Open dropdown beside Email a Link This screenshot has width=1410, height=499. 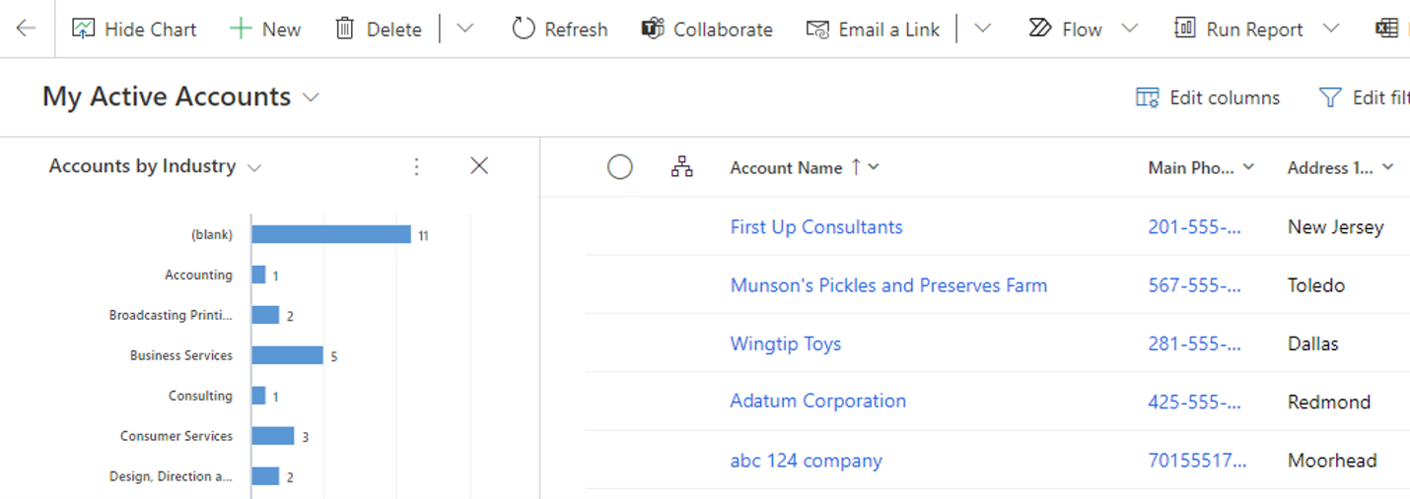(982, 29)
